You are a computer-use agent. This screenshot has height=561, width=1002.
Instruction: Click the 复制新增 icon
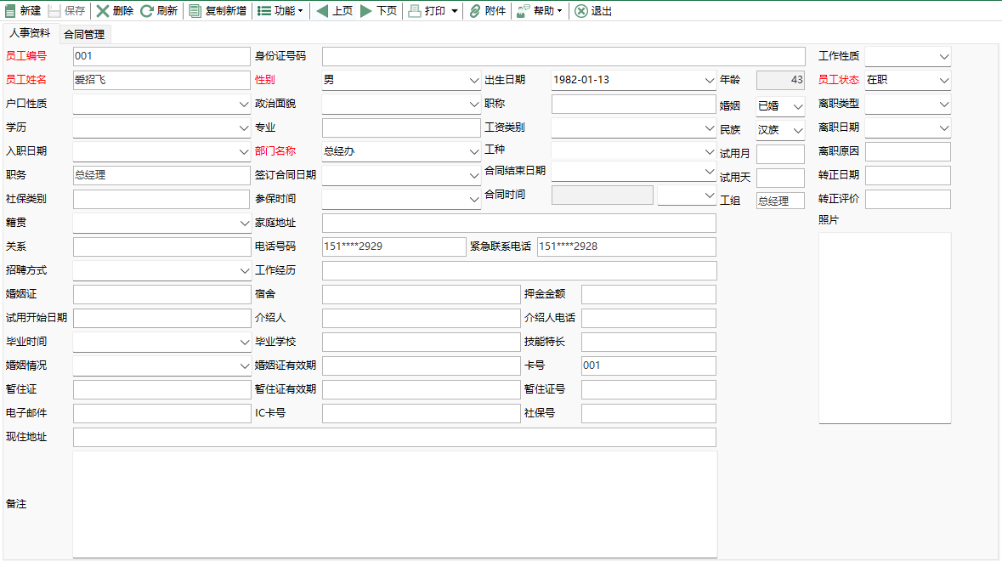click(218, 12)
